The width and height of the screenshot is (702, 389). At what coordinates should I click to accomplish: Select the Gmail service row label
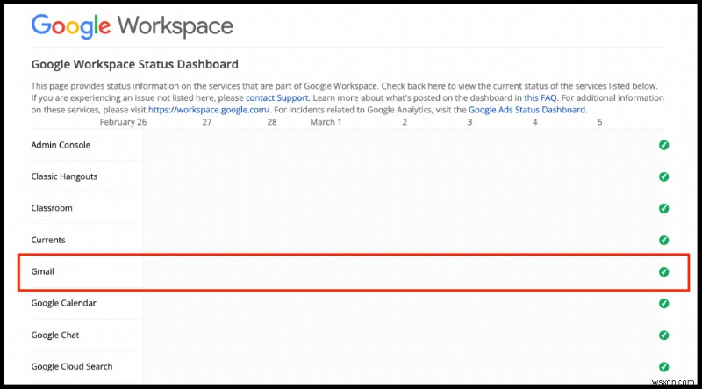[x=42, y=271]
